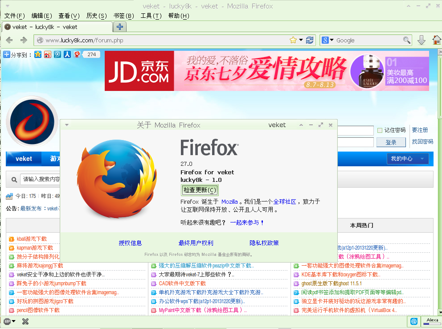The height and width of the screenshot is (329, 442).
Task: Reload the page with the refresh icon
Action: point(310,40)
